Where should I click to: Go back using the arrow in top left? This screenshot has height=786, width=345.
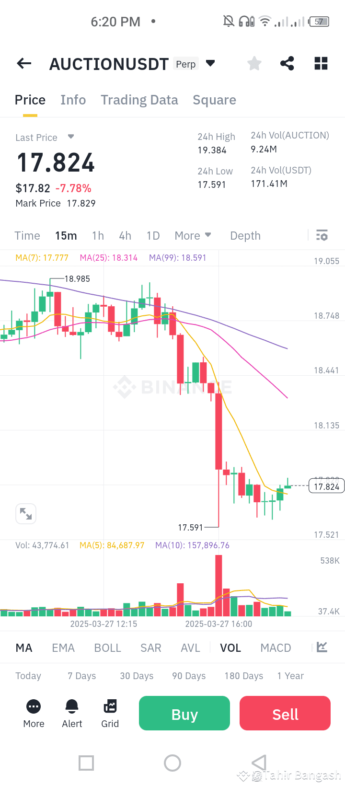(23, 63)
